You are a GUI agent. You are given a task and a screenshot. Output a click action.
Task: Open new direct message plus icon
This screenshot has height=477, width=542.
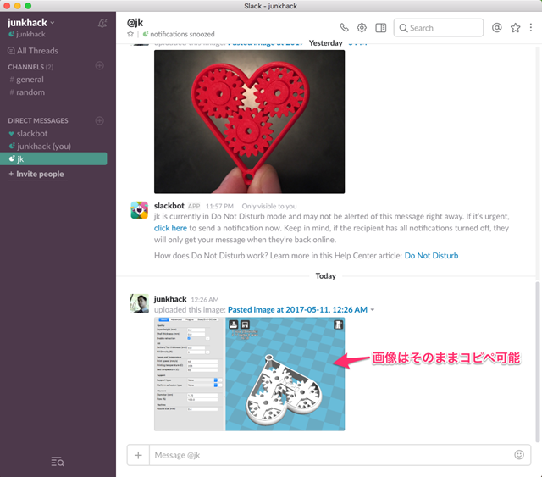point(100,120)
